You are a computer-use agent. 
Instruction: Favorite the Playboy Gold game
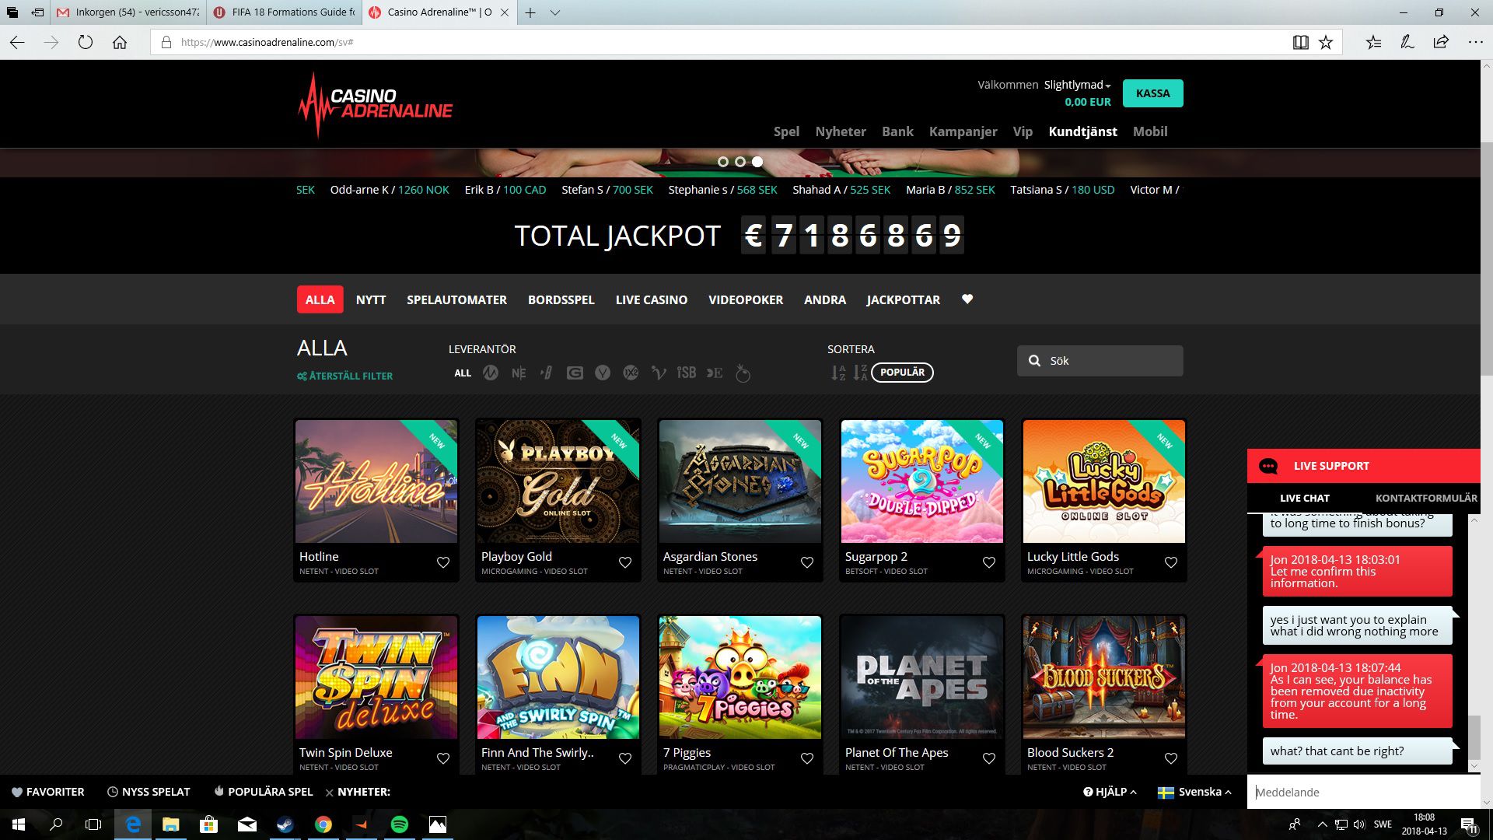(x=625, y=562)
